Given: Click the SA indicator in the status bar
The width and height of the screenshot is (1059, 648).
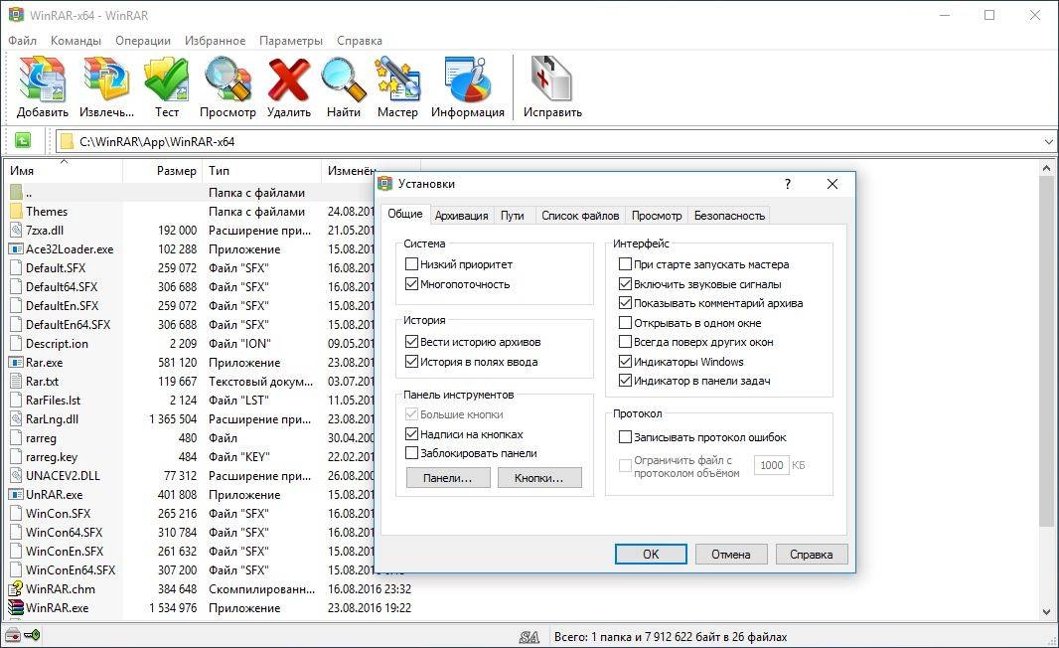Looking at the screenshot, I should click(x=529, y=636).
